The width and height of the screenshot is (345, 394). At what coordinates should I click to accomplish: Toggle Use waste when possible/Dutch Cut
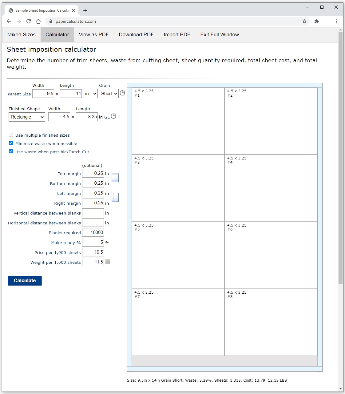point(11,151)
